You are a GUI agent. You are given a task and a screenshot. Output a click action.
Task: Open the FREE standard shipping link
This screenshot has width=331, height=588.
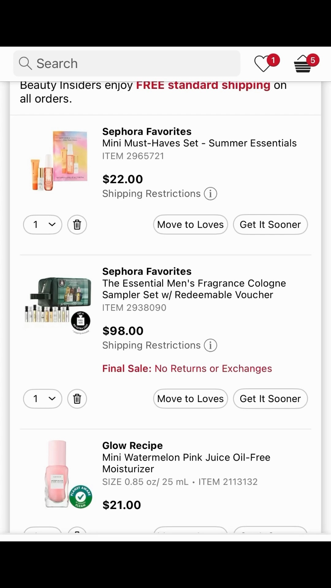(x=203, y=85)
